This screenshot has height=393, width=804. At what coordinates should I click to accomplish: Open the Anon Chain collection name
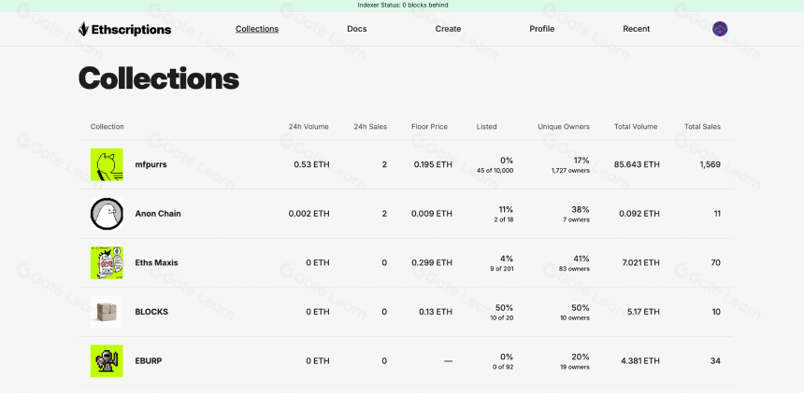pos(158,214)
